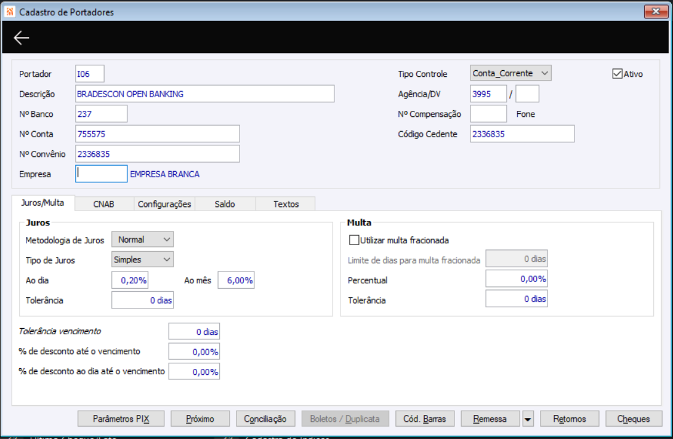The height and width of the screenshot is (439, 673).
Task: Click the Ao dia interest field
Action: click(x=130, y=280)
